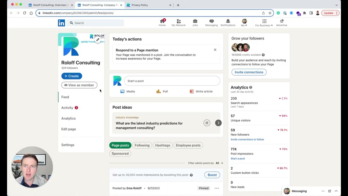
Task: Open the browser extensions puzzle icon
Action: [x=304, y=13]
